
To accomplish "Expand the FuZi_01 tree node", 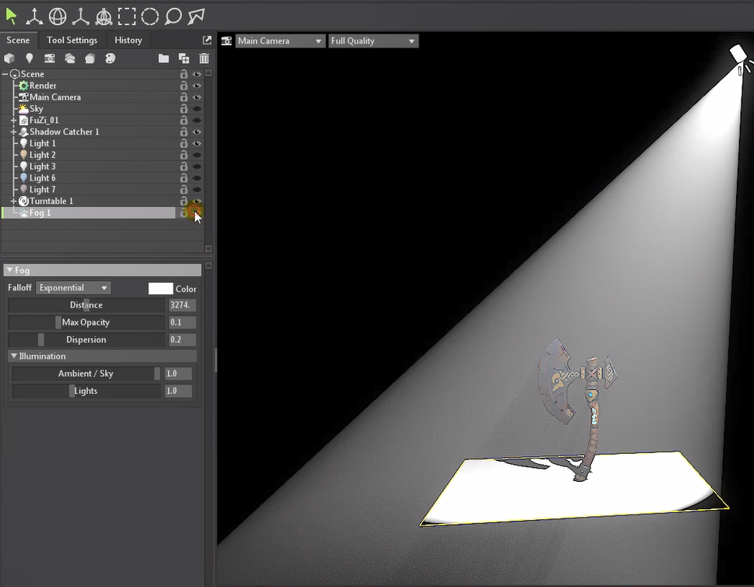I will pos(14,121).
